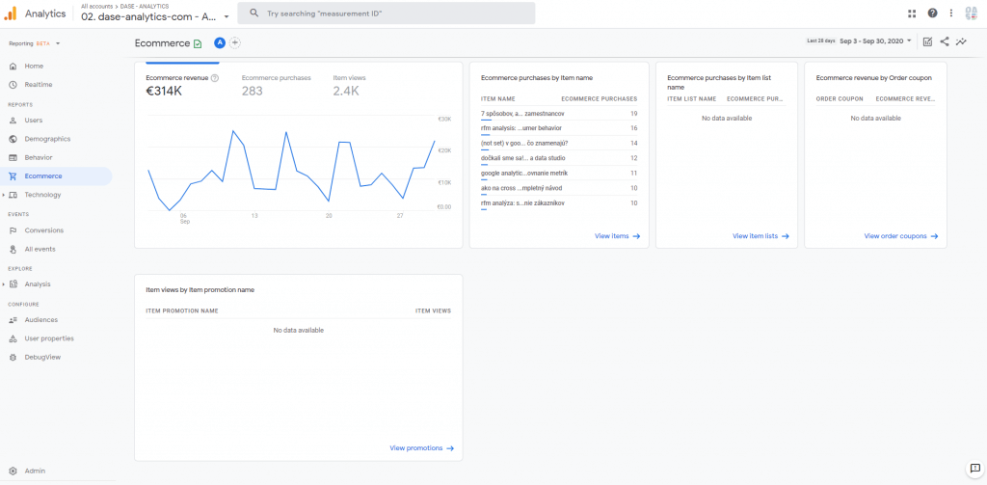
Task: Click the 'rfm analýza' item row
Action: coord(559,203)
